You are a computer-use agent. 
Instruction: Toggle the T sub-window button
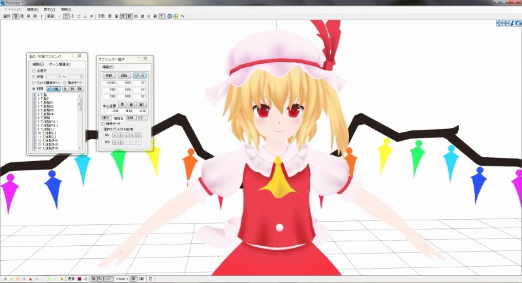(162, 16)
